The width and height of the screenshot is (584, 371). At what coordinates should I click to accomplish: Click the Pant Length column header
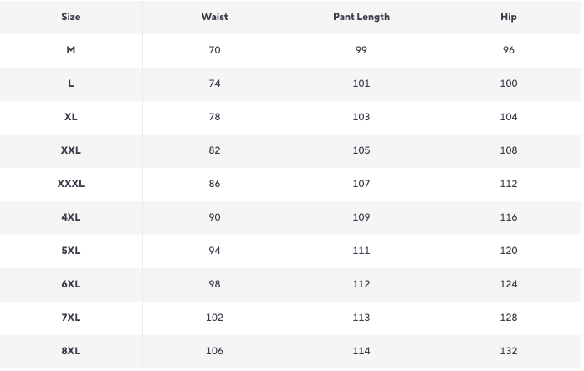coord(361,17)
